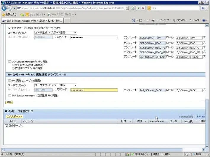
Task: Open a new blank browser tab
Action: (67, 21)
